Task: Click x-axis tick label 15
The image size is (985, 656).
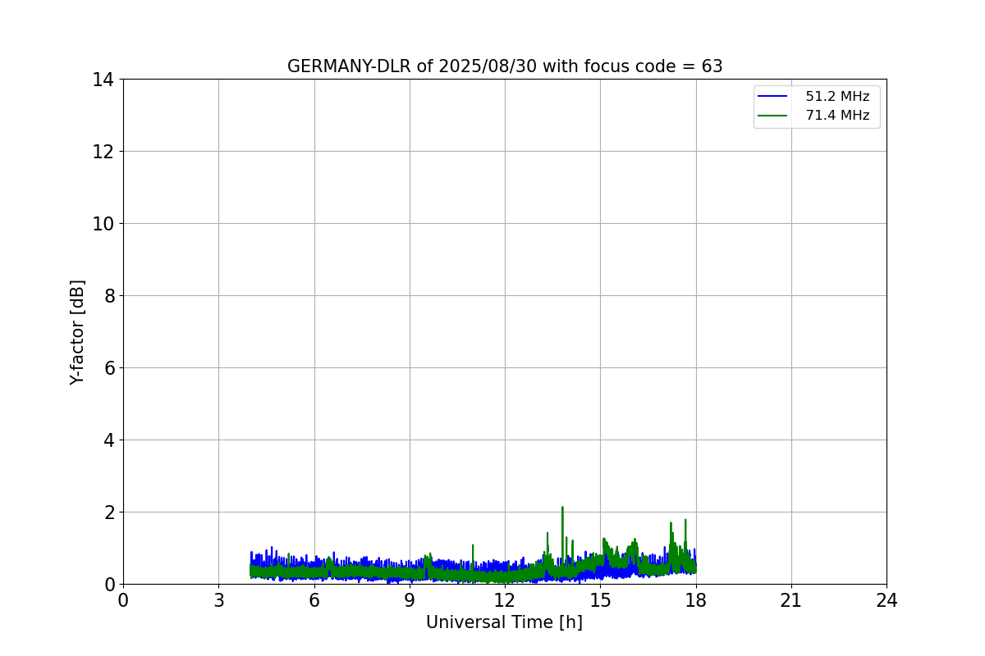Action: point(600,600)
